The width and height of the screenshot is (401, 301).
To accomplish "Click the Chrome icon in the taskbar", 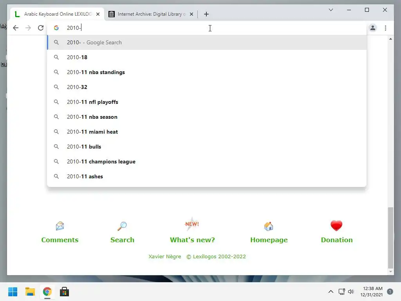I will tap(47, 292).
